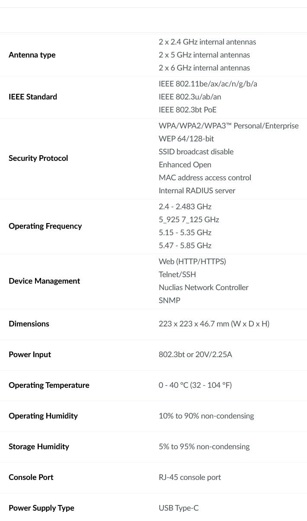This screenshot has height=521, width=307.
Task: Select the Operating Temperature label
Action: point(49,385)
